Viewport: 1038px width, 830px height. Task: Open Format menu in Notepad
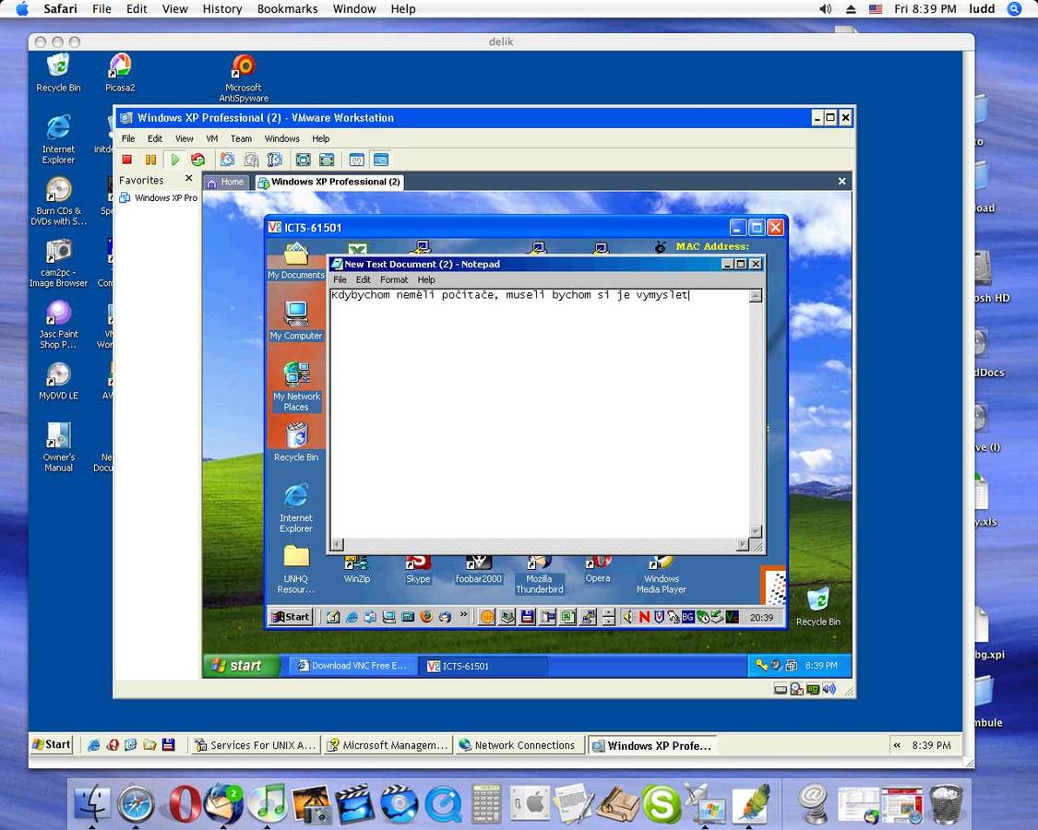394,280
